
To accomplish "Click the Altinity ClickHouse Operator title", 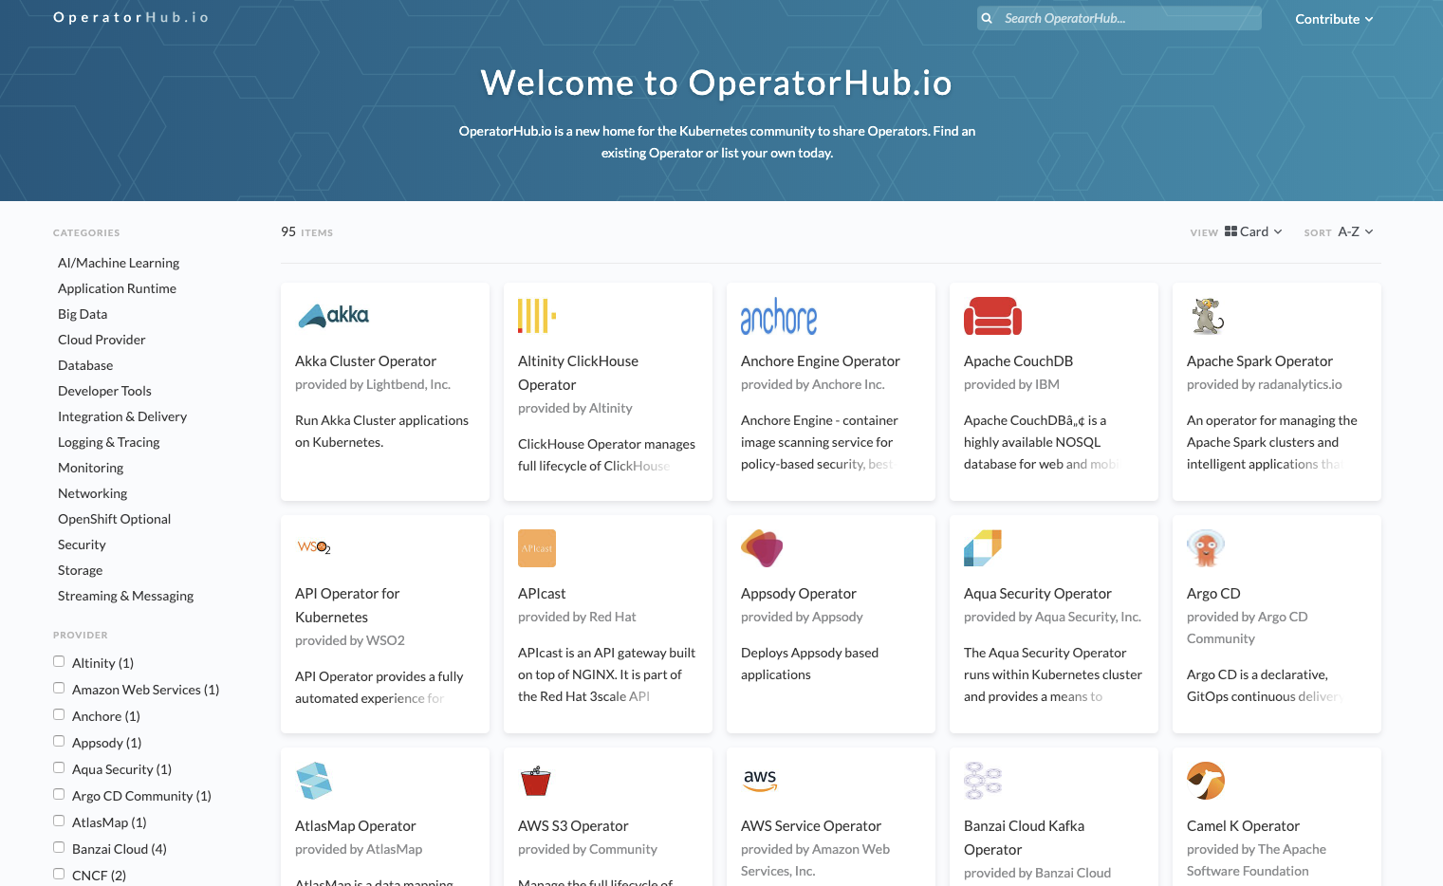I will click(x=578, y=373).
